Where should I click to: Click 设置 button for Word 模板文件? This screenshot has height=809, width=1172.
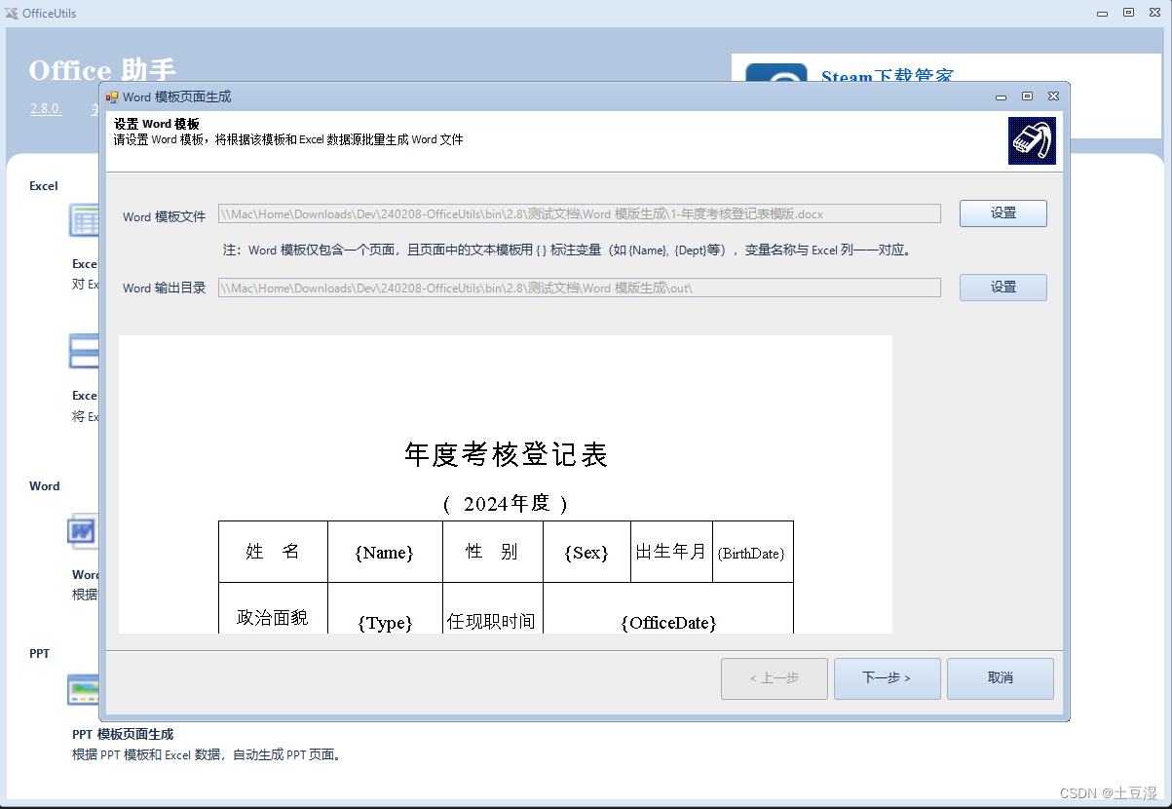[1002, 213]
